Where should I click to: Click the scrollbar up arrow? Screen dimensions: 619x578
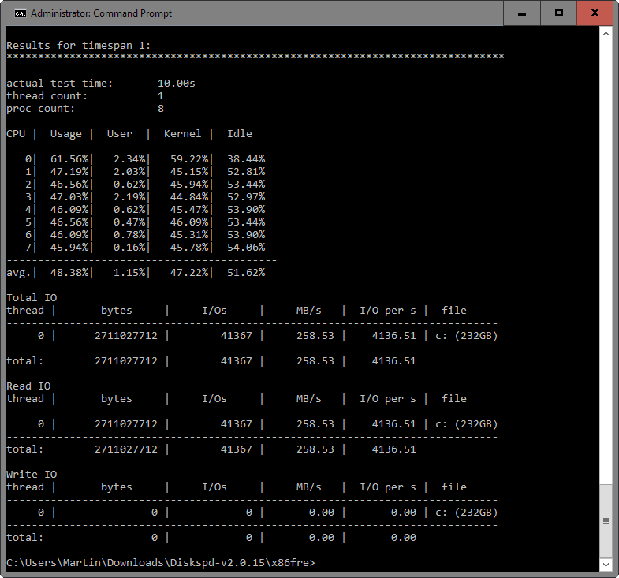(606, 33)
